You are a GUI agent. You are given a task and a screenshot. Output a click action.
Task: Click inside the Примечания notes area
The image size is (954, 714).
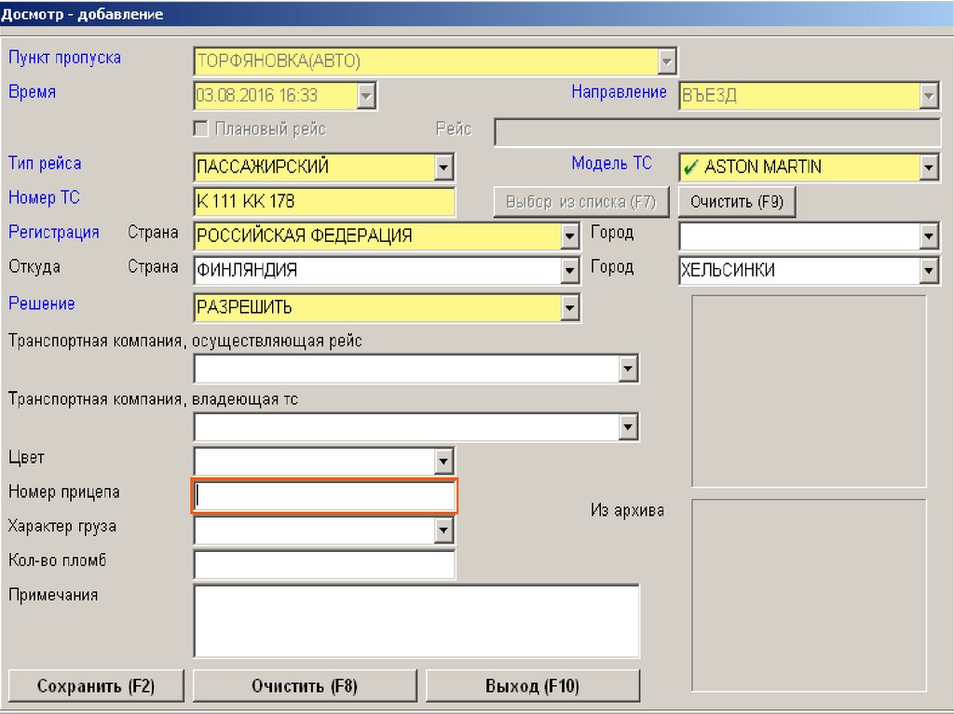point(416,621)
